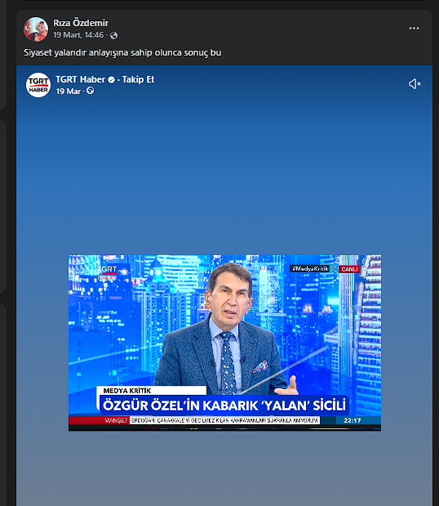The height and width of the screenshot is (506, 439).
Task: Click the TGRT Haber round logo avatar
Action: point(38,85)
